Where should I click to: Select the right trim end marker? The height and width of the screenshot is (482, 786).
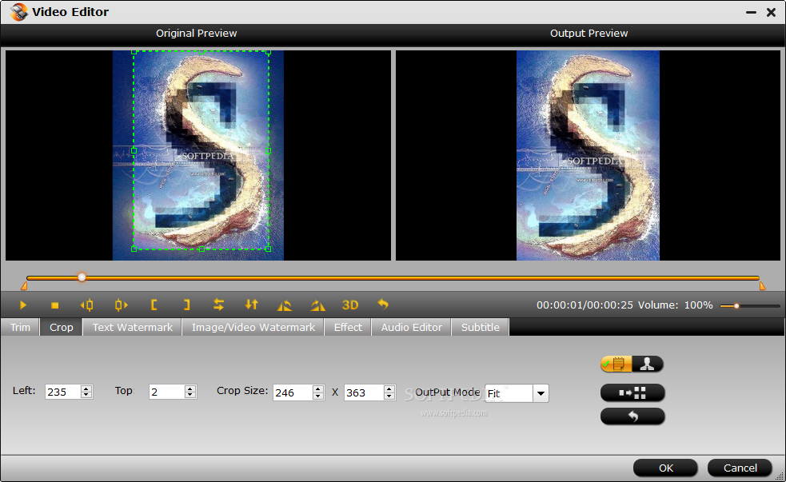(763, 286)
